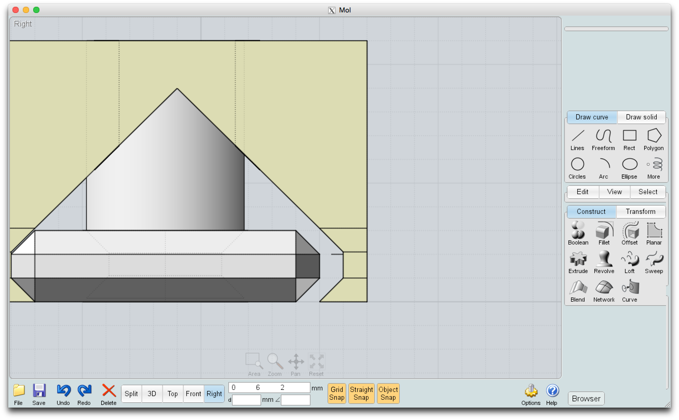Switch to the Right view tab

pyautogui.click(x=214, y=394)
